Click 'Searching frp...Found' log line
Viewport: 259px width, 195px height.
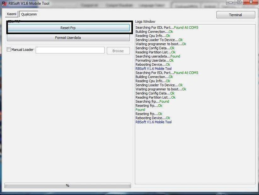tap(152, 101)
